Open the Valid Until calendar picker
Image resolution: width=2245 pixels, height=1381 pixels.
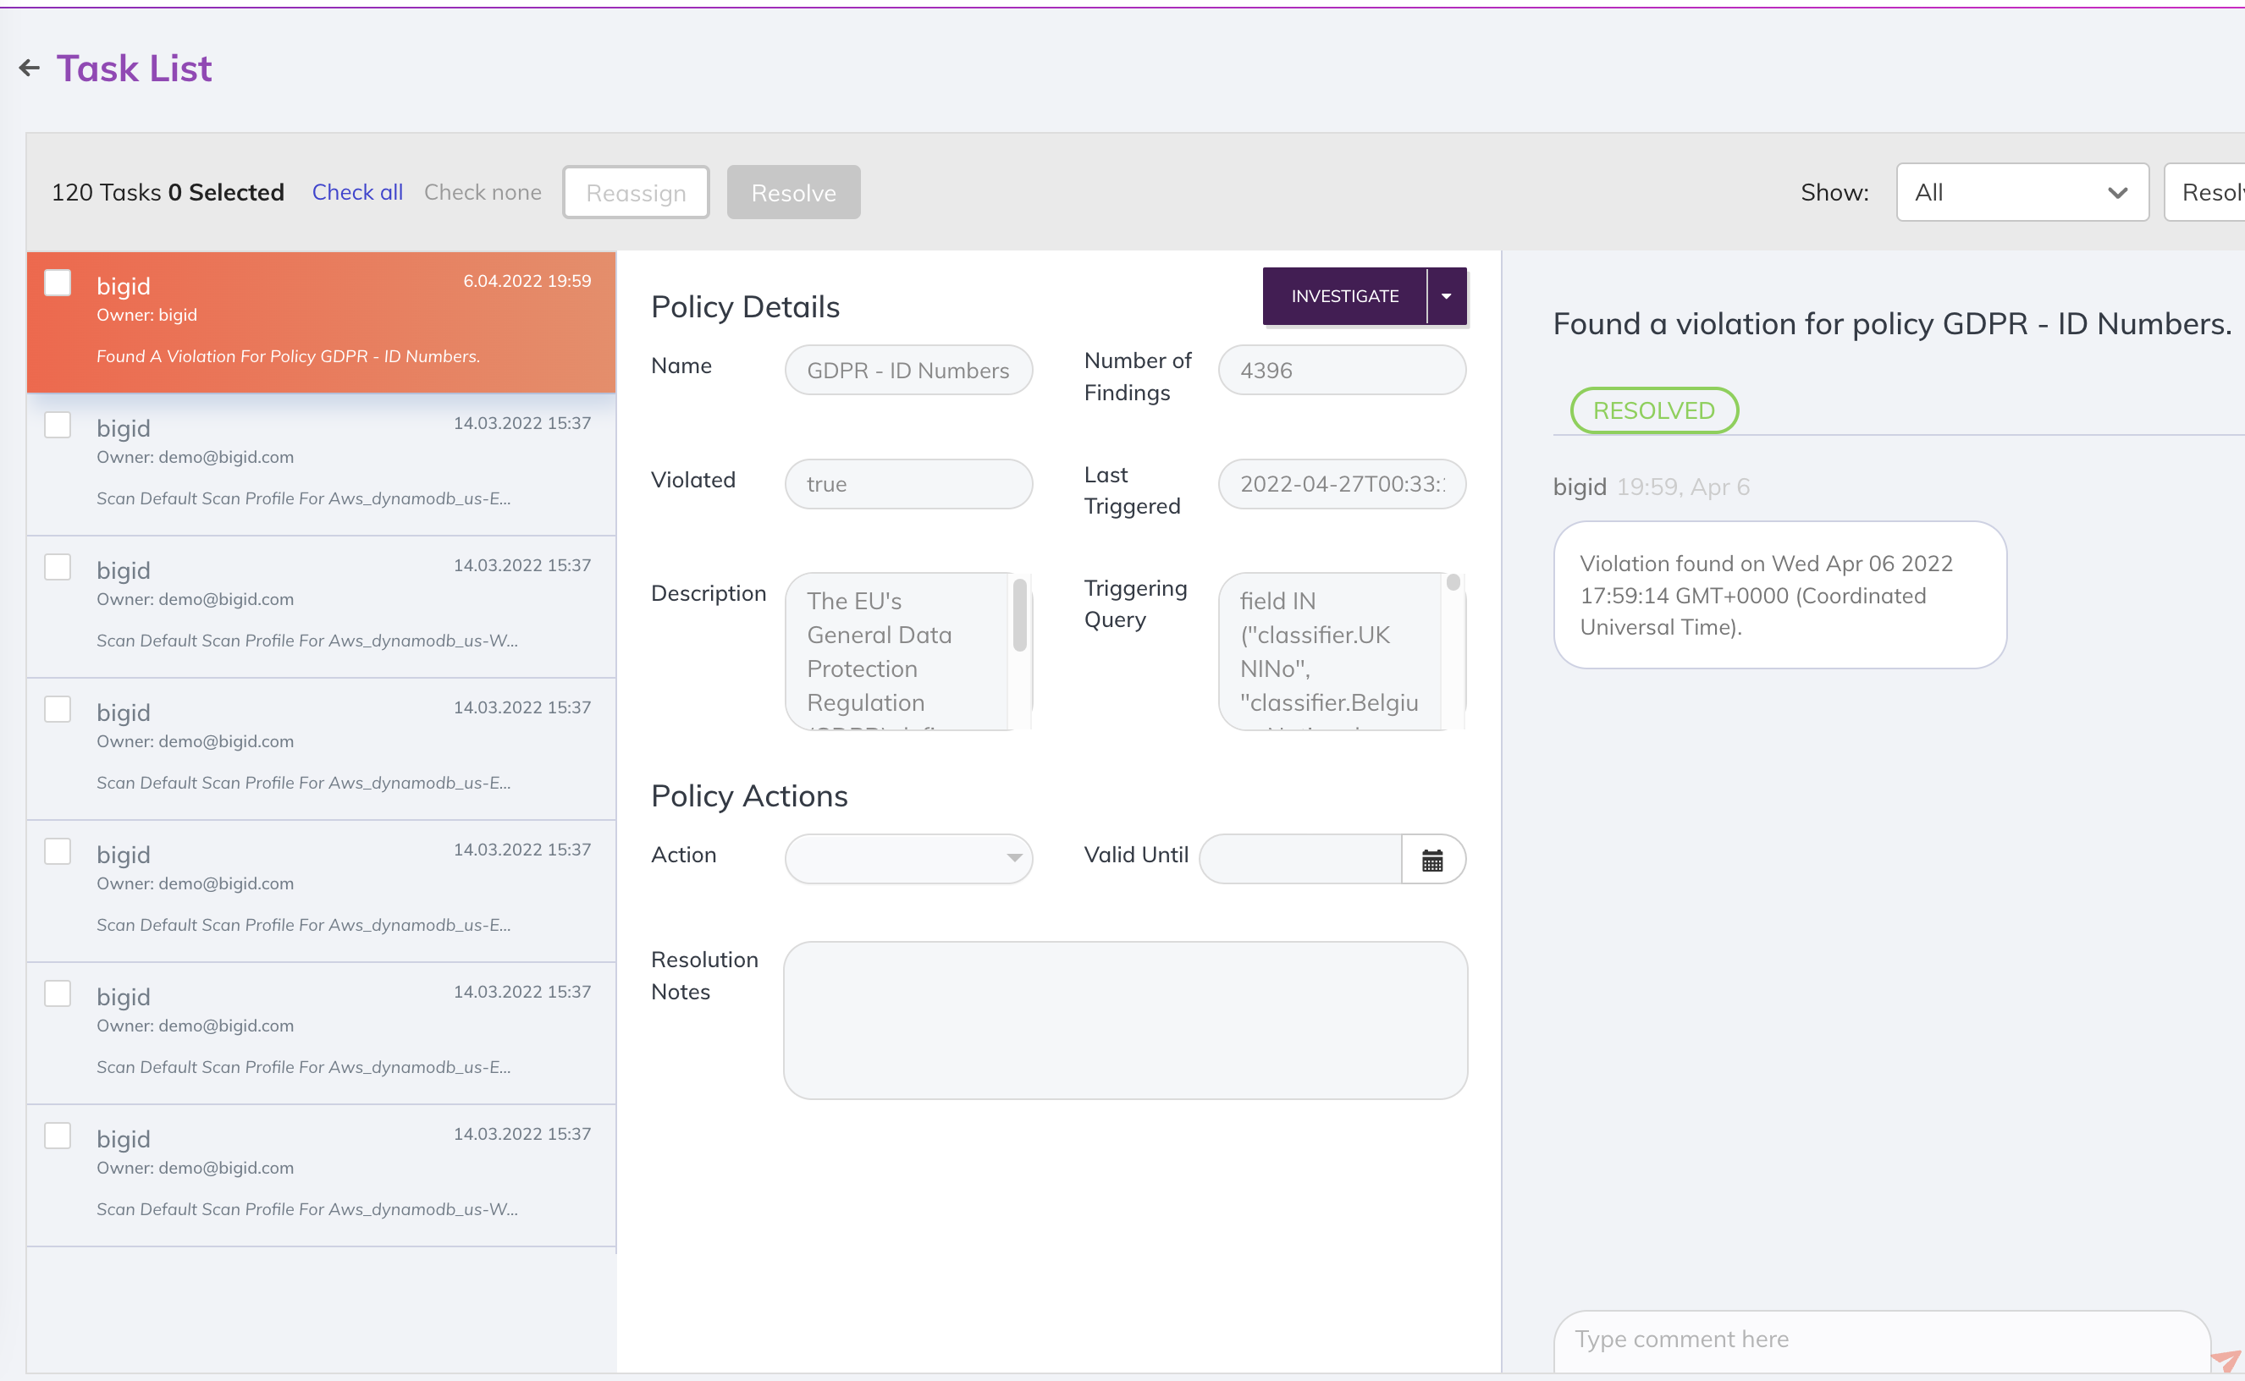pyautogui.click(x=1431, y=860)
